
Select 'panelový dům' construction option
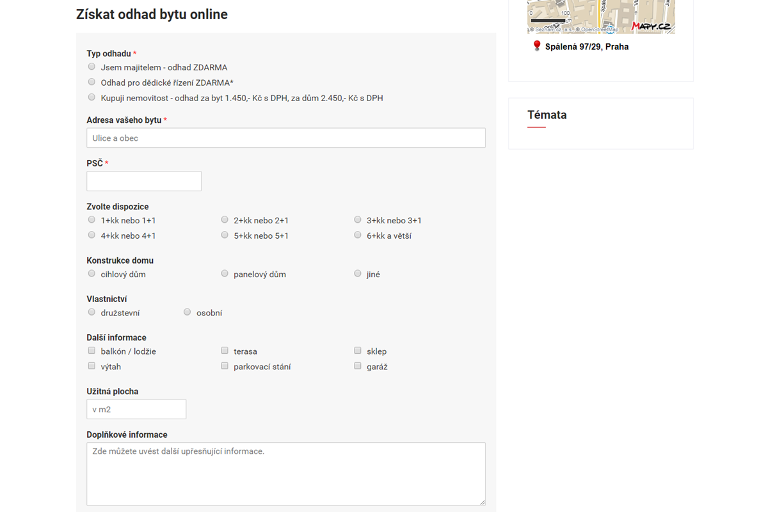[225, 273]
